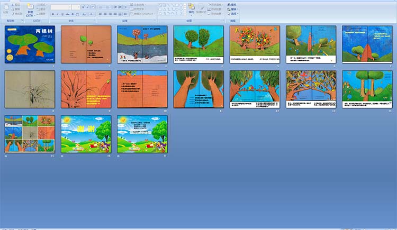
Task: Select slide 12 with birds on branch
Action: tap(255, 89)
